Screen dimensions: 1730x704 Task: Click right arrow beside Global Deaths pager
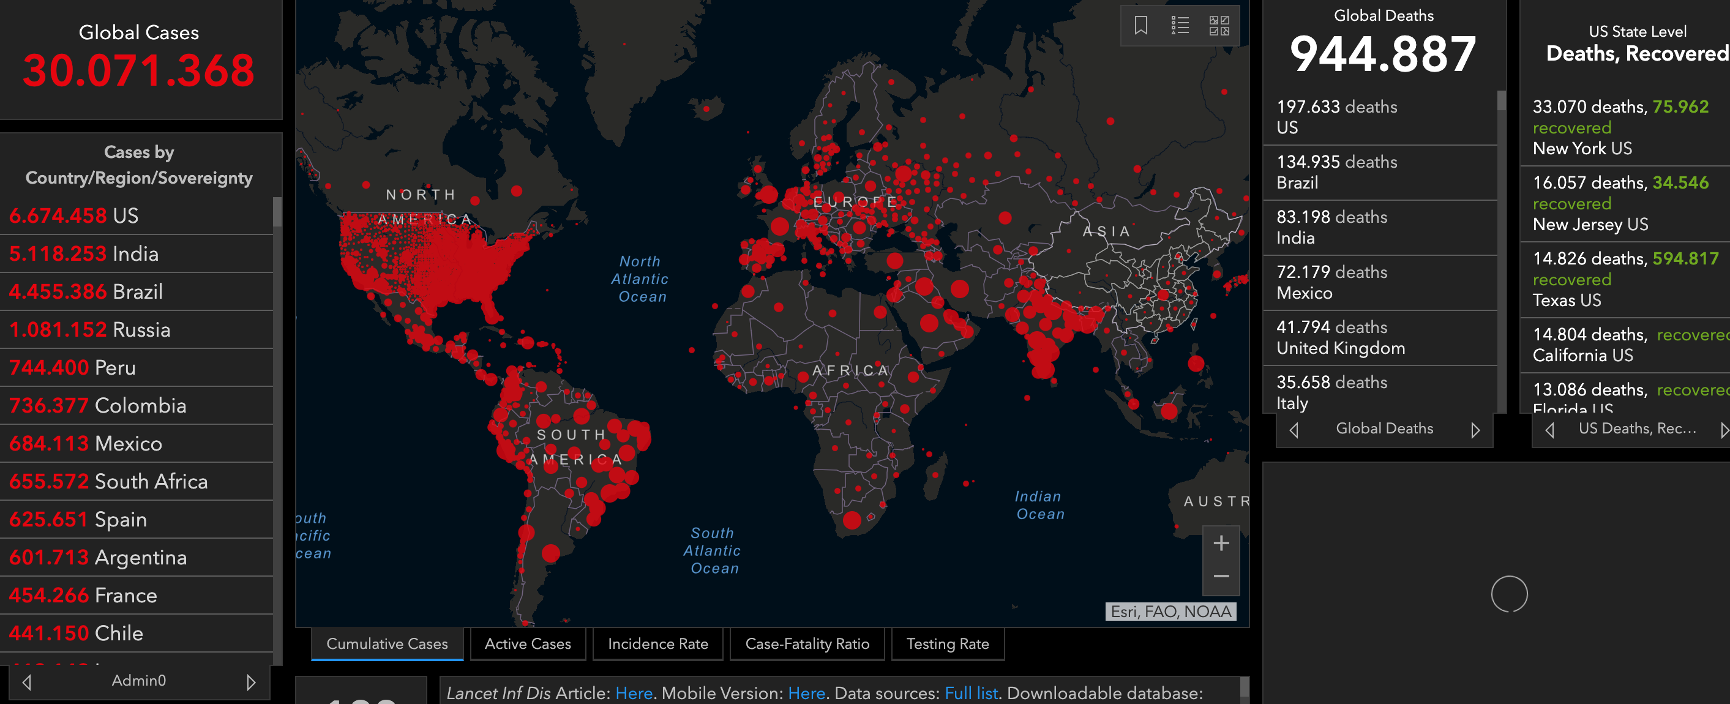(1475, 429)
